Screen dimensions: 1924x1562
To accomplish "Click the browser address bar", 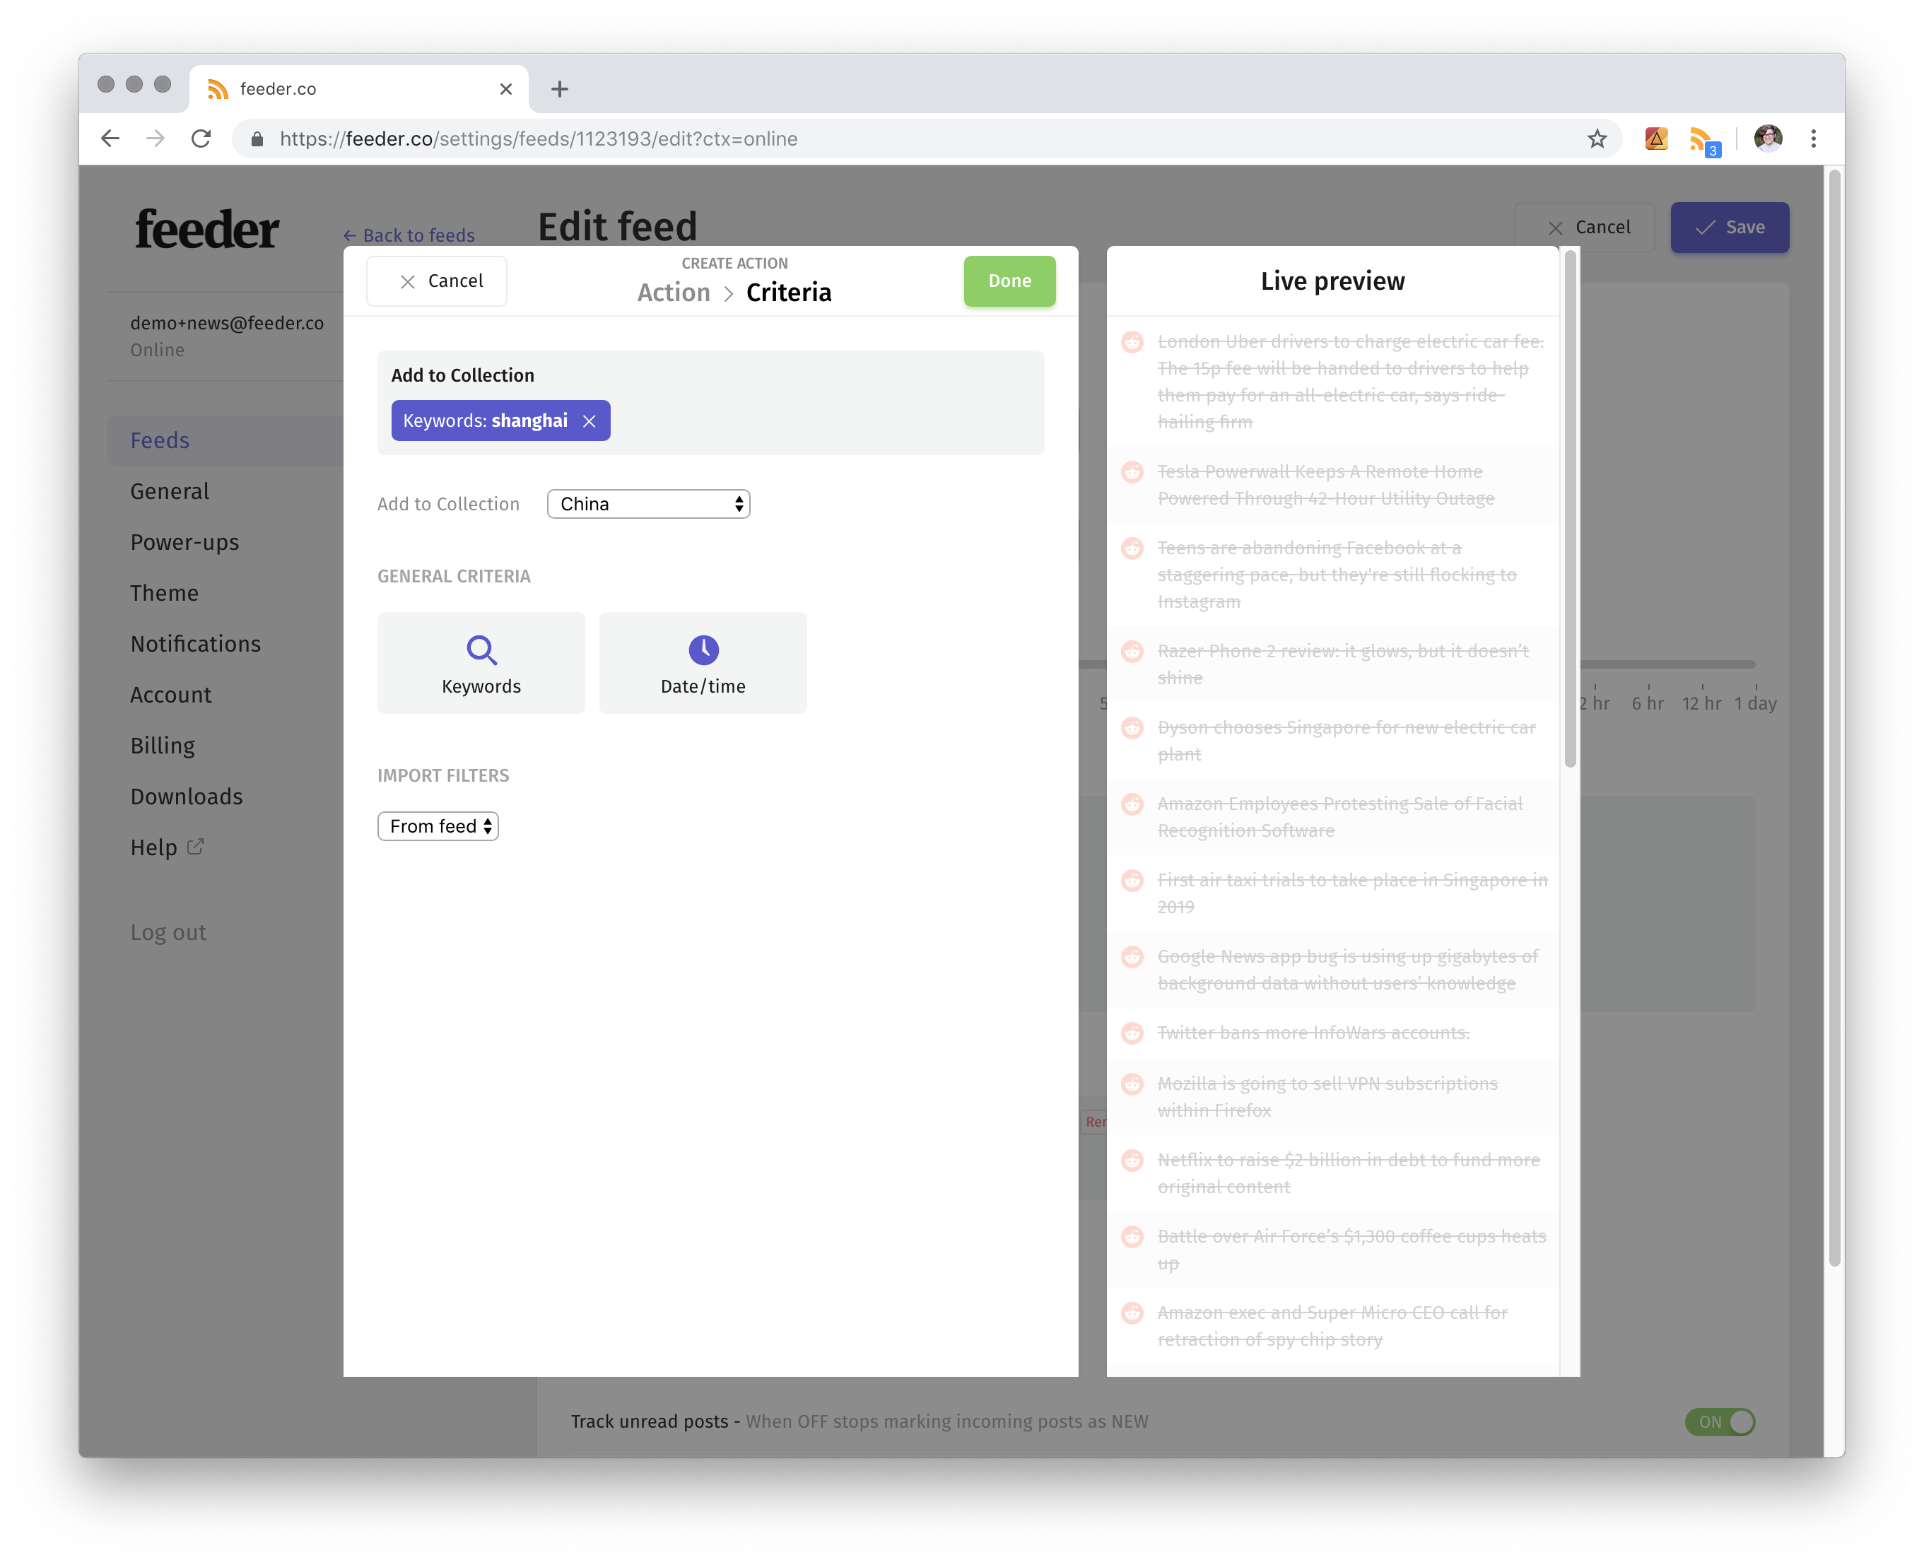I will [x=927, y=139].
